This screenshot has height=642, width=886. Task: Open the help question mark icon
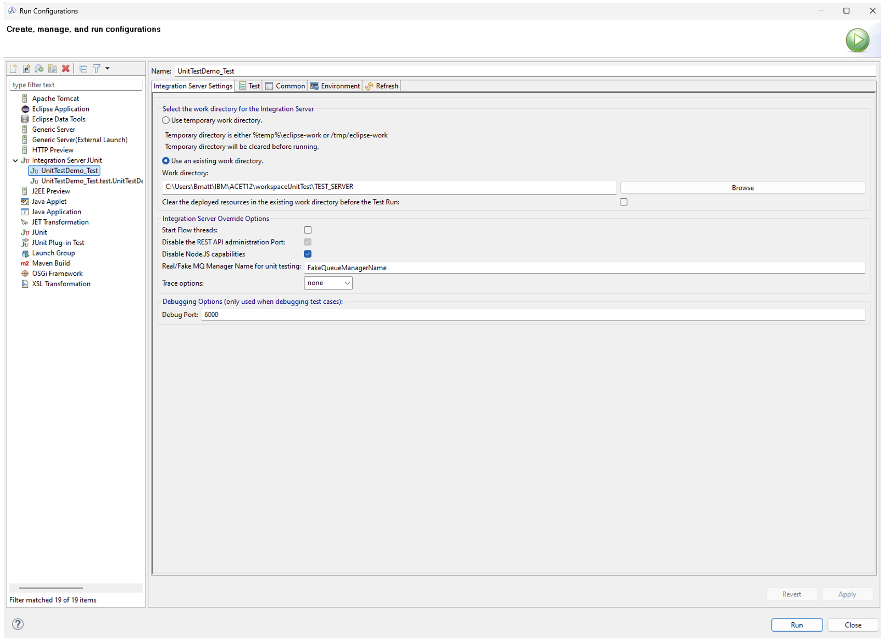tap(18, 624)
